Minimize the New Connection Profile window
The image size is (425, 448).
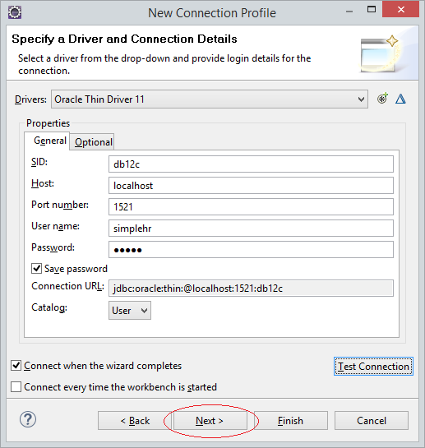click(349, 12)
